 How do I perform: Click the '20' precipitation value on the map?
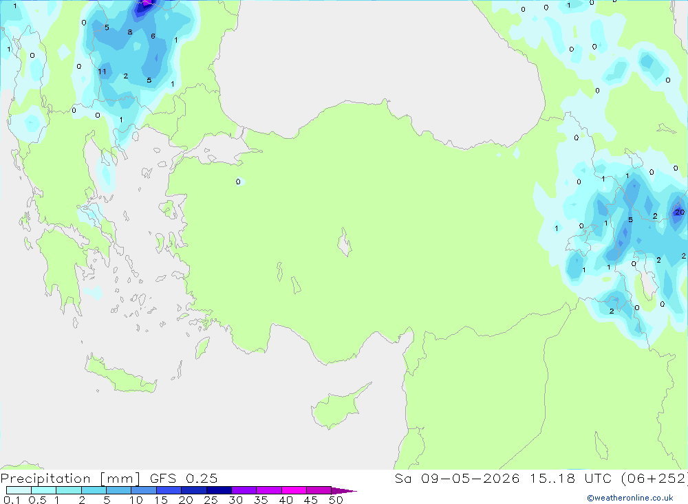pos(679,212)
